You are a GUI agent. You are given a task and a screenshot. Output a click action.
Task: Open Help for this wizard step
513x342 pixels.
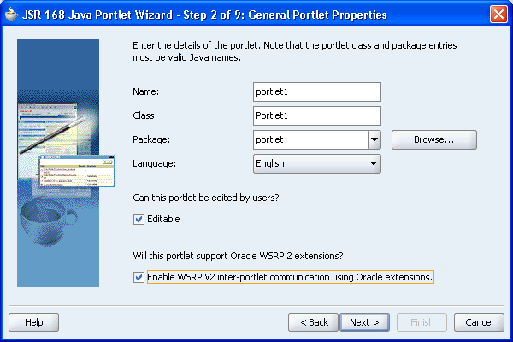coord(33,322)
